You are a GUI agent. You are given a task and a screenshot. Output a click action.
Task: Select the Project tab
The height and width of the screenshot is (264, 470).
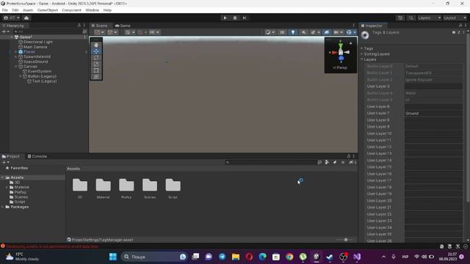click(x=11, y=156)
